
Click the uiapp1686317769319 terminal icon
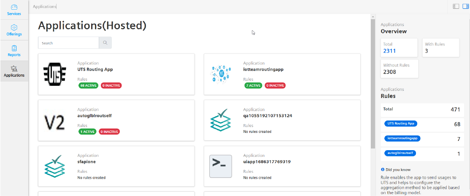coord(221,167)
